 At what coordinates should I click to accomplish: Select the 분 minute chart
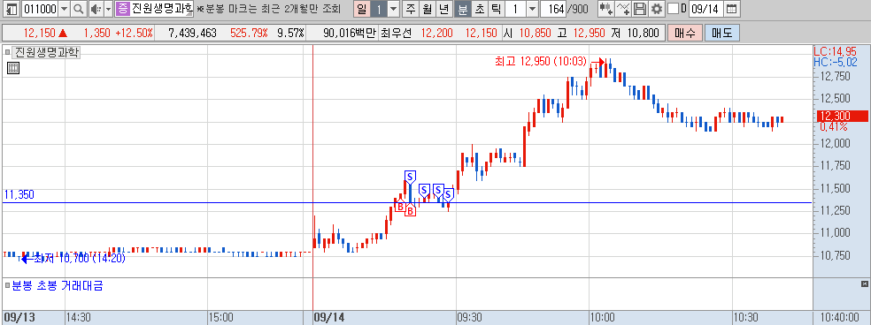tap(462, 9)
